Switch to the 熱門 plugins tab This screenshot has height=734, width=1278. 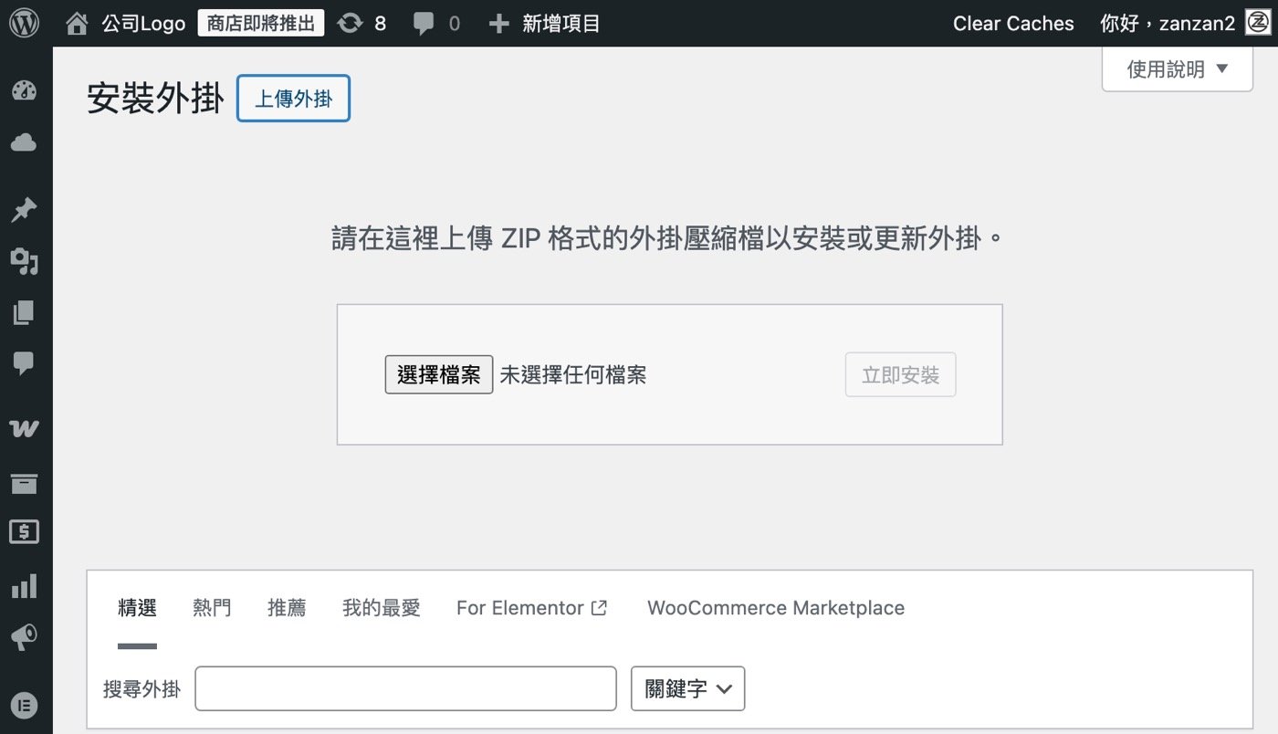pos(212,608)
